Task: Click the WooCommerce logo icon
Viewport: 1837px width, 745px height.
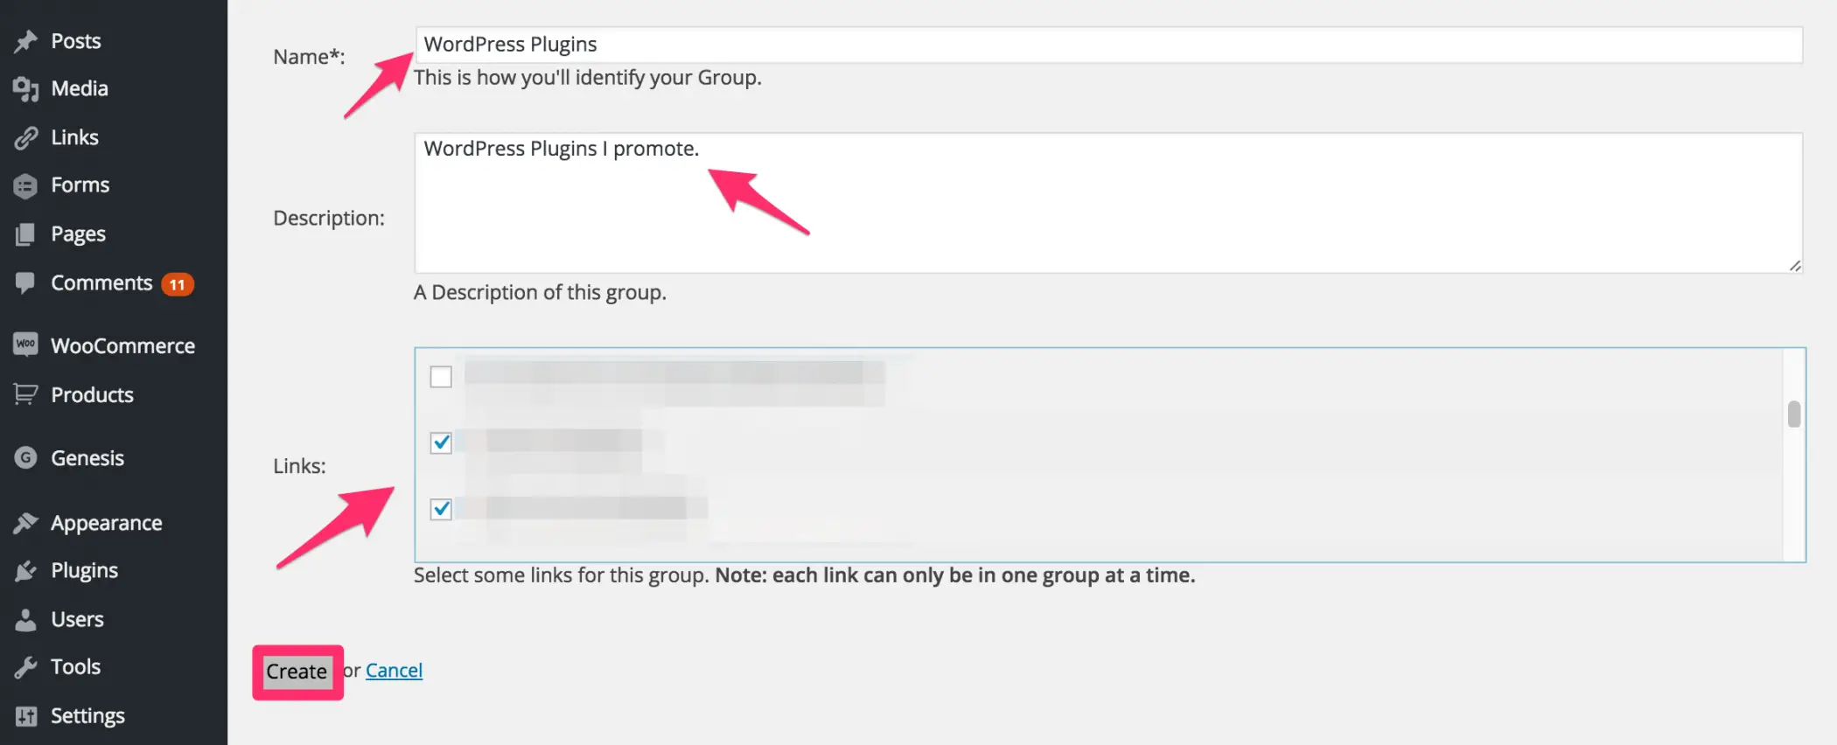Action: point(26,345)
